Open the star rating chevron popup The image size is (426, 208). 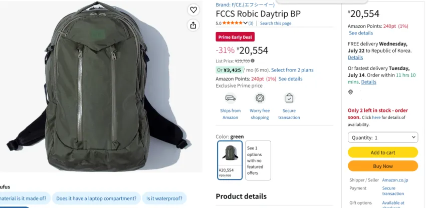pos(246,23)
